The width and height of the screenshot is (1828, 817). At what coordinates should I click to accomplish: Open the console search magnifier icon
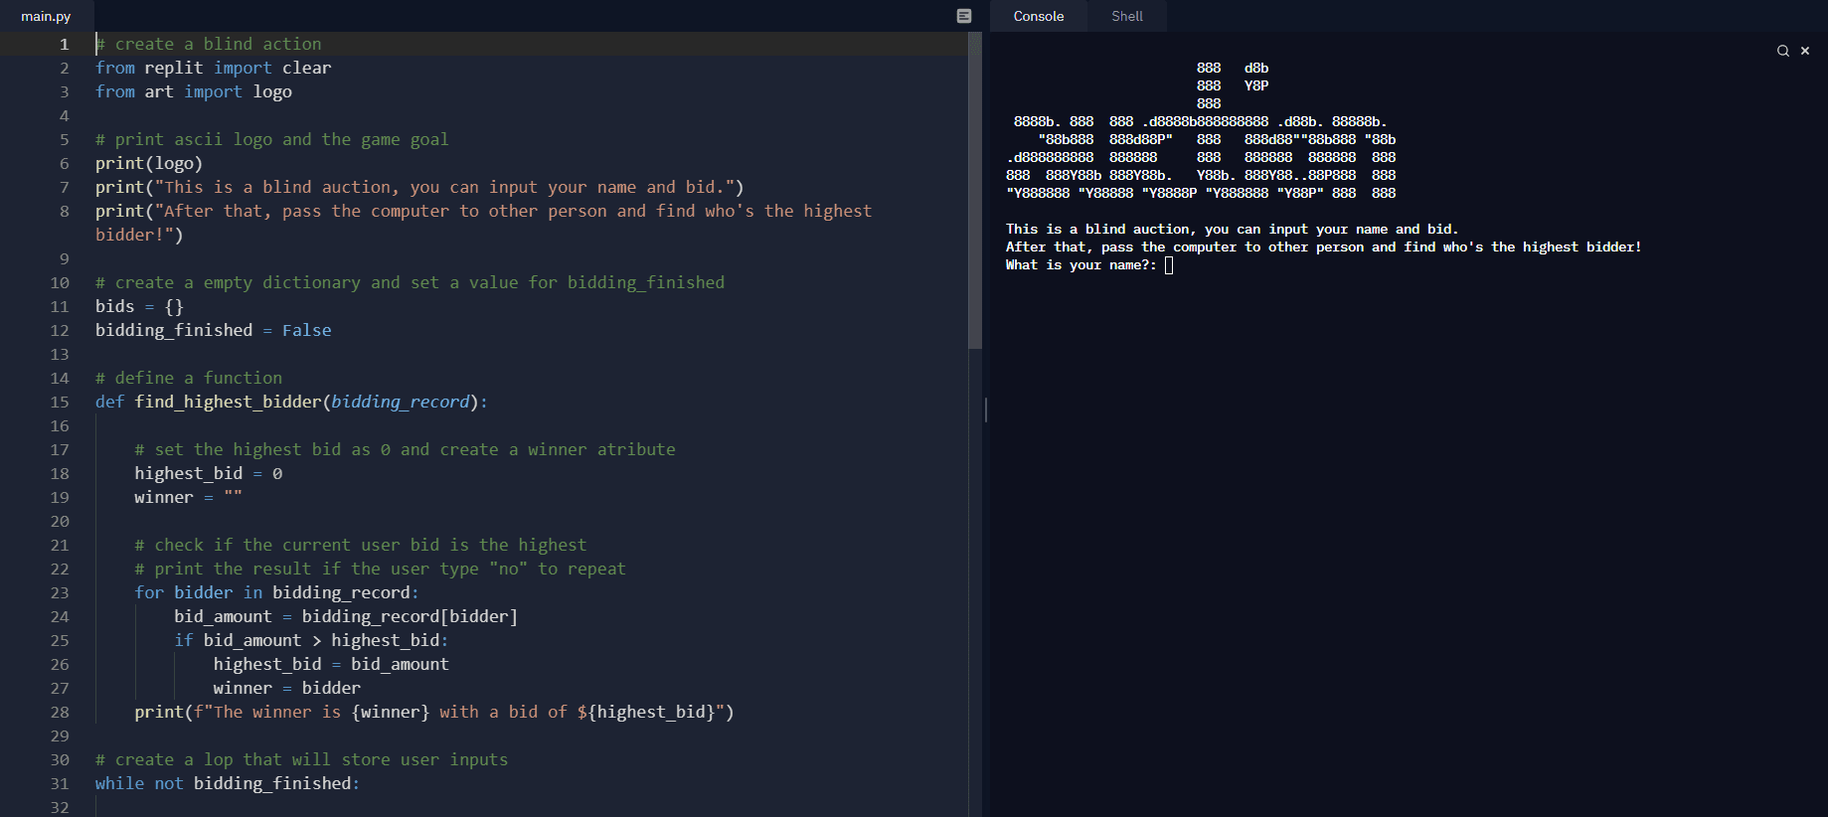pos(1782,51)
